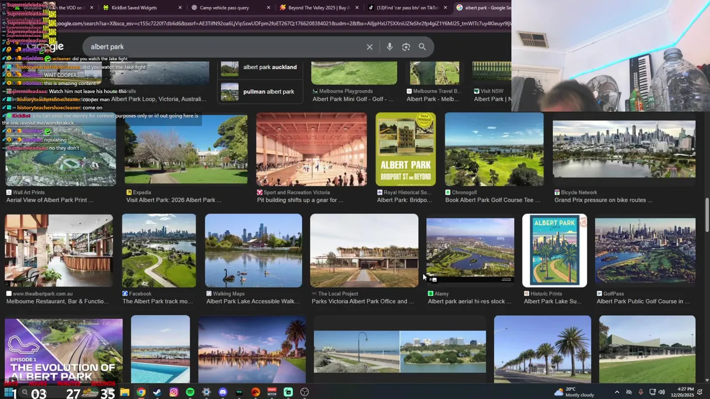Submit search with the magnifier icon
Screen dimensions: 710x399
pos(422,47)
